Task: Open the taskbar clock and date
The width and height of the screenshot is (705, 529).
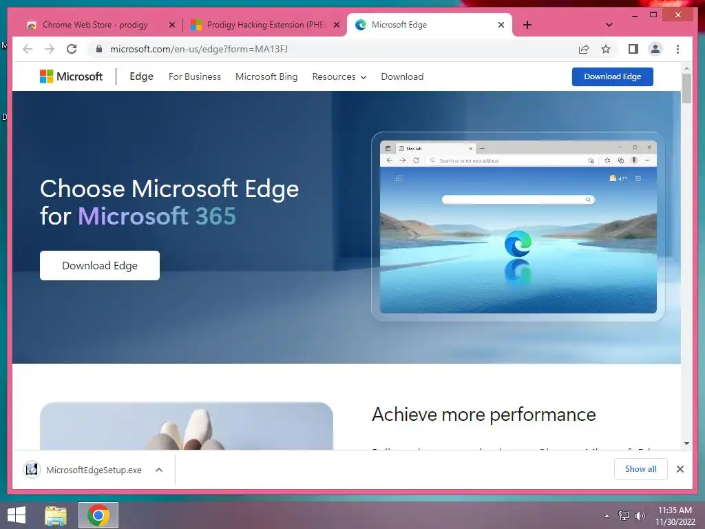Action: click(675, 516)
